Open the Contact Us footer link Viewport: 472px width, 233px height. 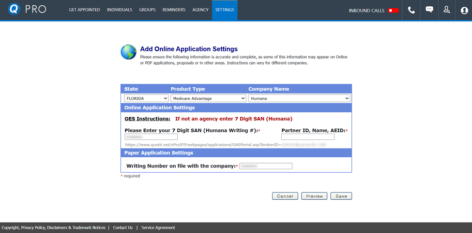coord(123,228)
